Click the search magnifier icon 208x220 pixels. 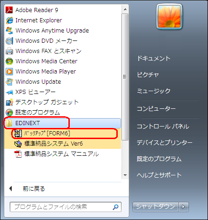tap(115, 207)
